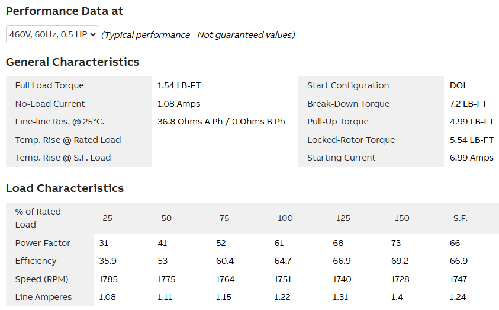Click the % of Rated Load header cell
Screen dimensions: 499x310
38,218
